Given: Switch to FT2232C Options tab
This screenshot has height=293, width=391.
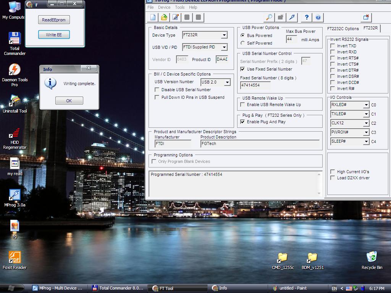Looking at the screenshot, I should point(343,29).
